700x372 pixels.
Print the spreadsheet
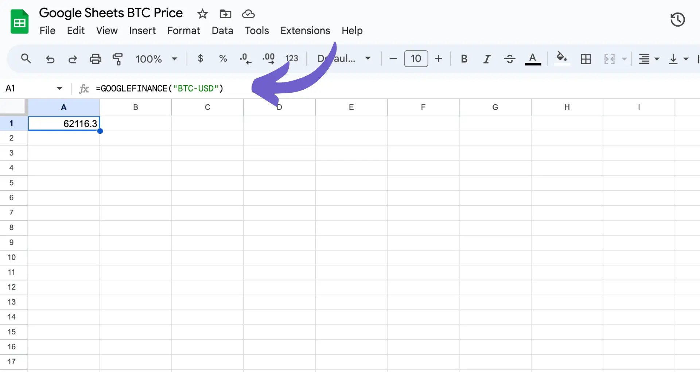[x=96, y=59]
